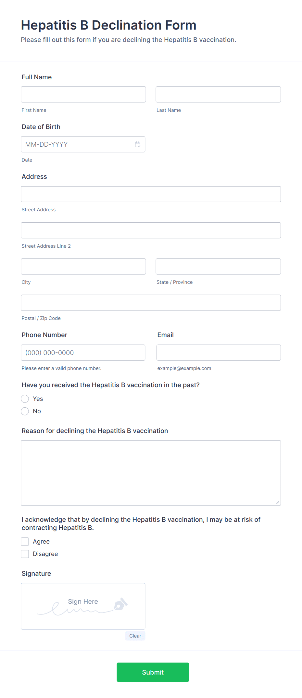Image resolution: width=302 pixels, height=698 pixels.
Task: Click the City input field
Action: click(83, 266)
